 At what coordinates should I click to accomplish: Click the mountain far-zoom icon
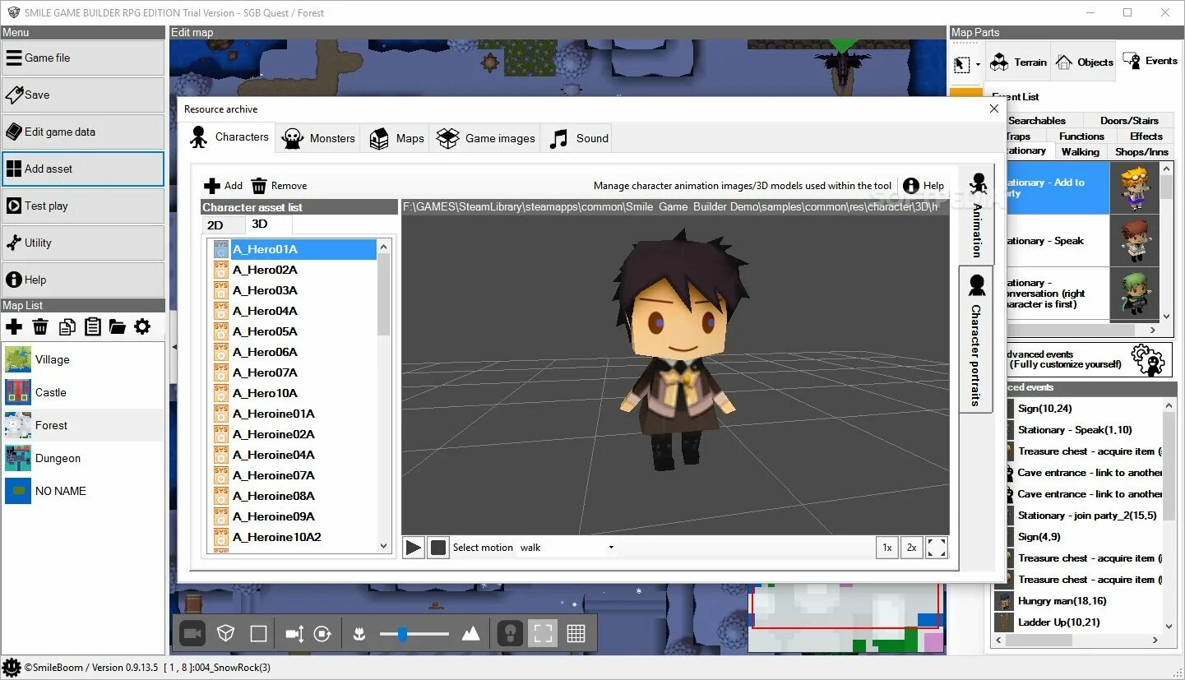point(471,633)
